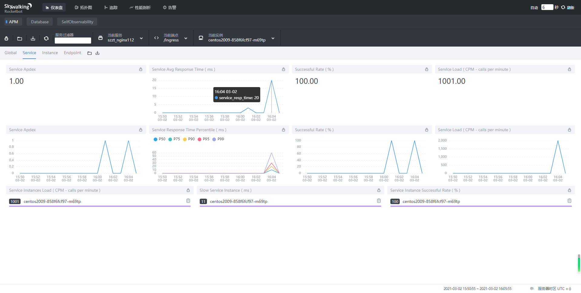Click lock icon on Response Time Percentile panel

click(x=284, y=130)
